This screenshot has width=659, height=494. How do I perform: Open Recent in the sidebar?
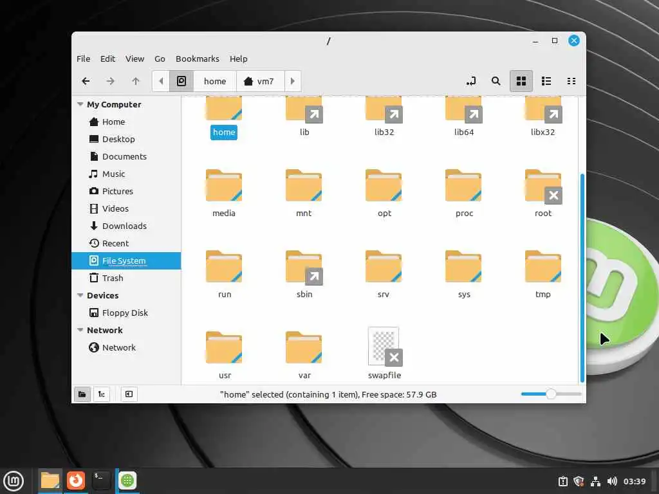(126, 243)
